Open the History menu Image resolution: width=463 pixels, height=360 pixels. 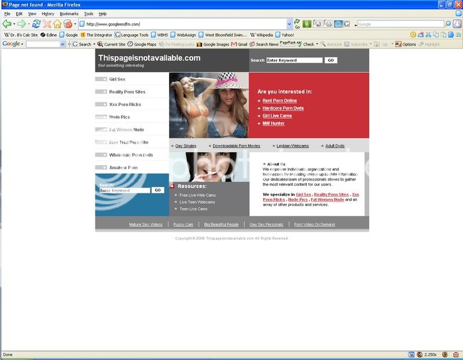point(48,13)
